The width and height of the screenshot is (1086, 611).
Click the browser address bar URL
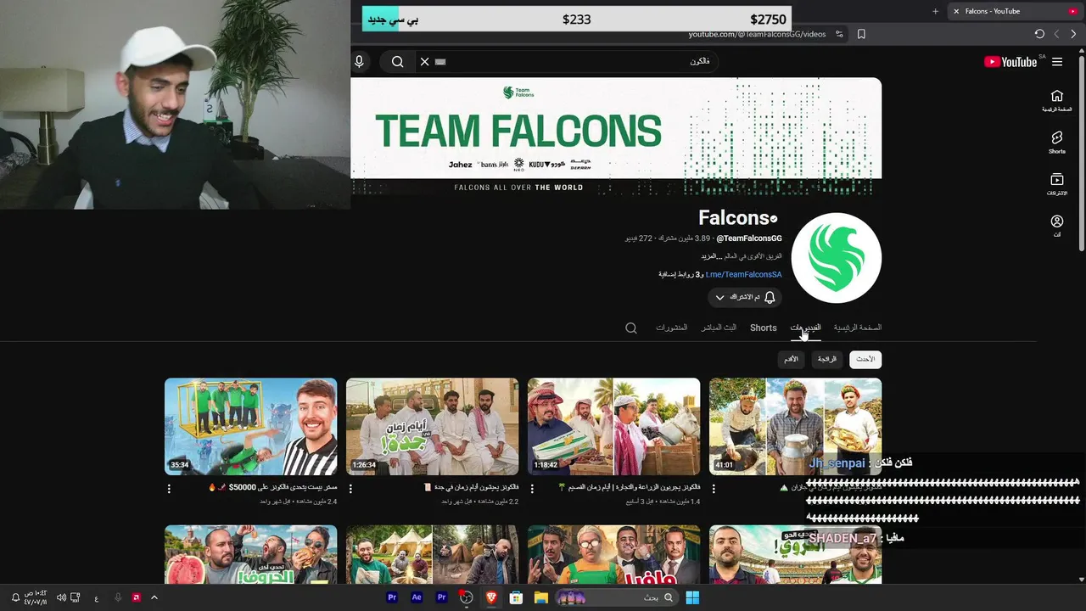tap(757, 34)
